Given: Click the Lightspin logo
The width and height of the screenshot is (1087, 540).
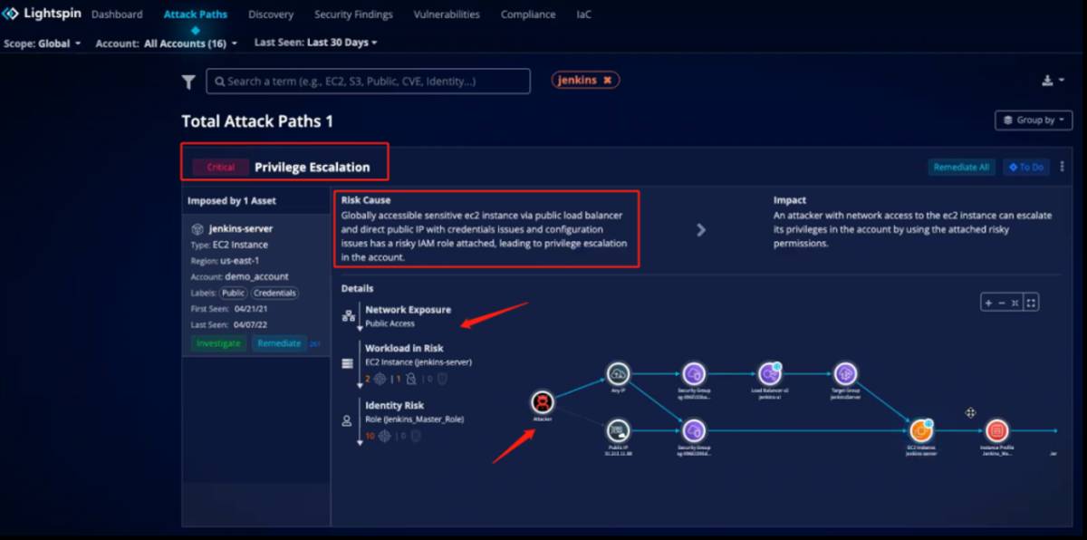Looking at the screenshot, I should tap(42, 14).
